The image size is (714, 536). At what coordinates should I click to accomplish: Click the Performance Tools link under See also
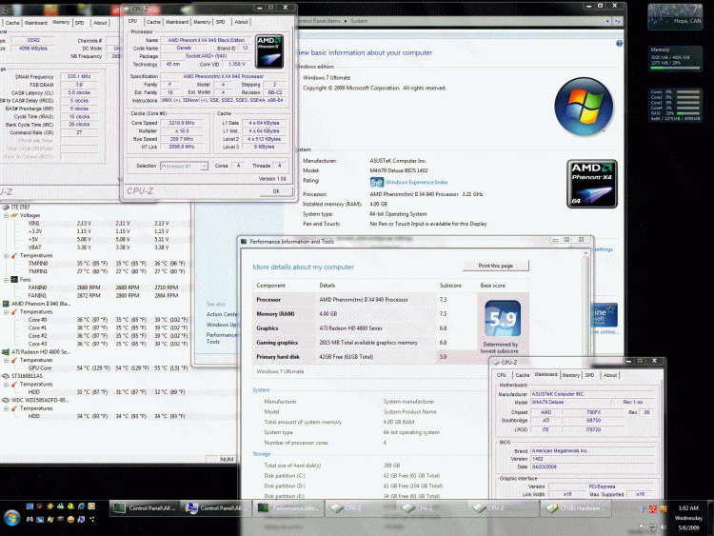(222, 338)
